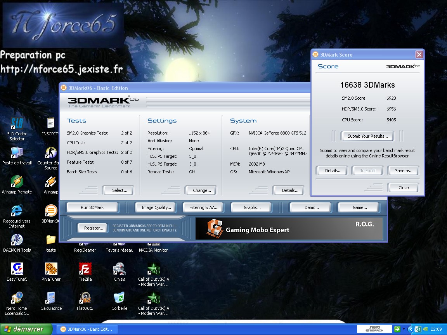447x335 pixels.
Task: Select 3DMark06 taskbar button
Action: [x=87, y=329]
